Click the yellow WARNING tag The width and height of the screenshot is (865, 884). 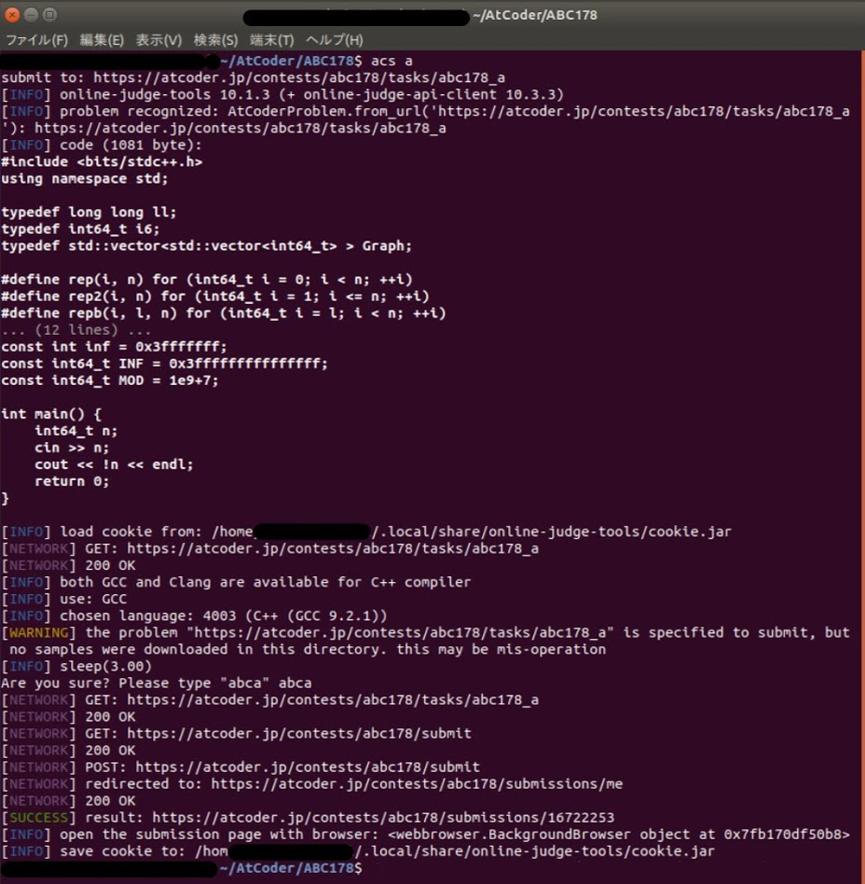(x=38, y=632)
